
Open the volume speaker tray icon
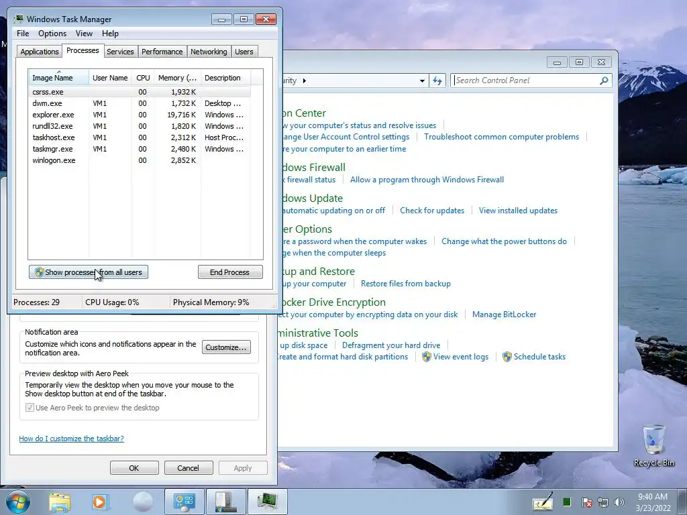619,502
